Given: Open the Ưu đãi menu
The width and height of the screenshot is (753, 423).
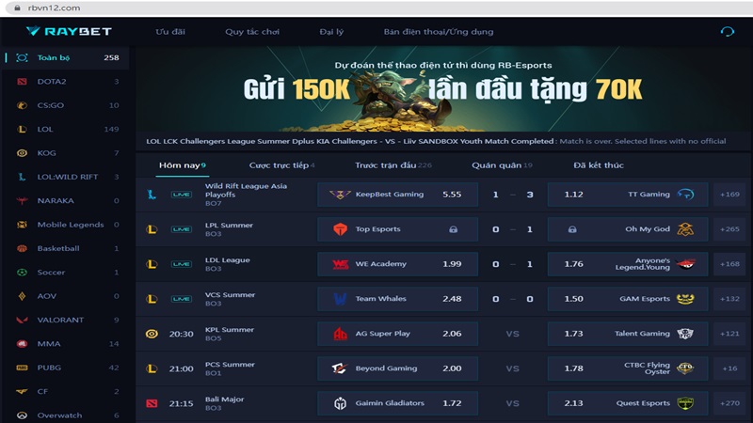Looking at the screenshot, I should (x=170, y=32).
